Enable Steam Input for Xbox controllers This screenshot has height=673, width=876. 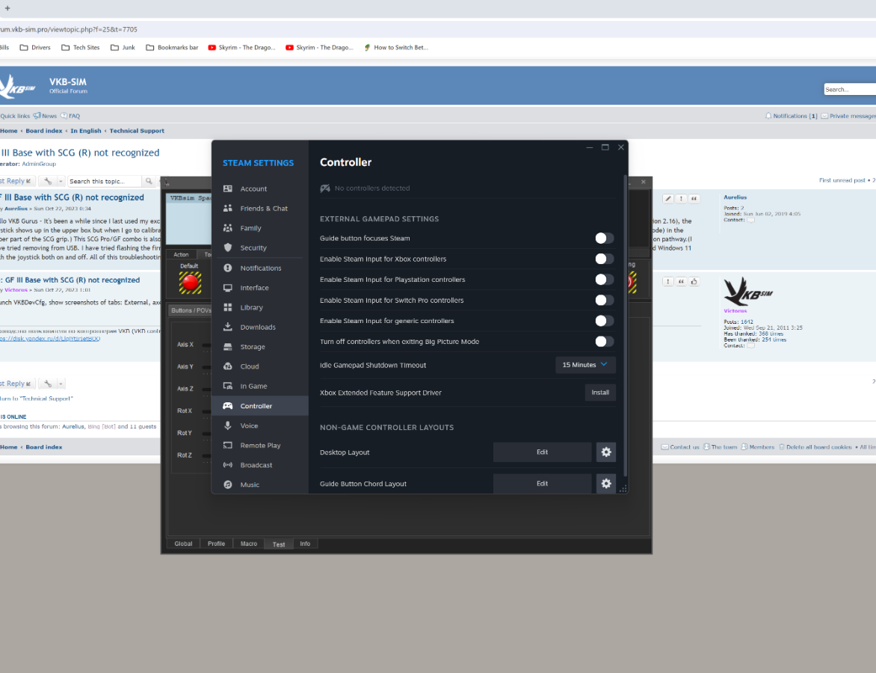tap(604, 259)
